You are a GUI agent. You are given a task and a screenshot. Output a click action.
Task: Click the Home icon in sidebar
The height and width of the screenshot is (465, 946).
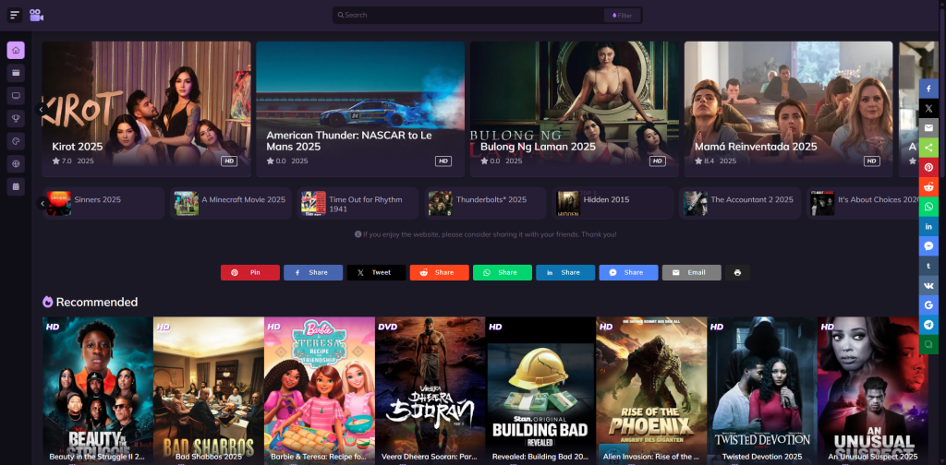click(16, 51)
